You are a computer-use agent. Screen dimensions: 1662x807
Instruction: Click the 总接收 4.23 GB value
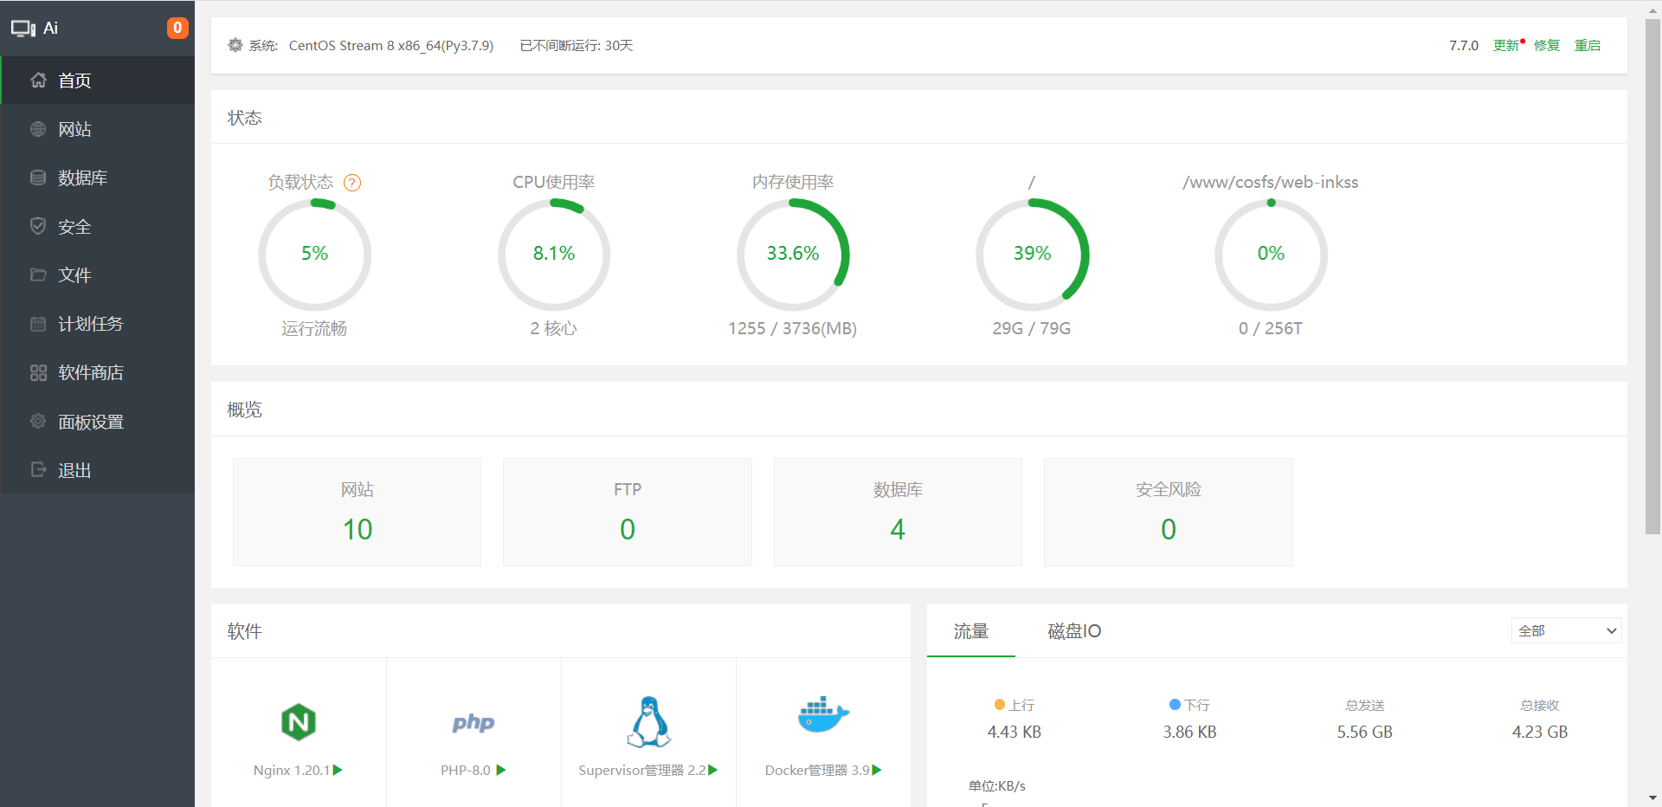[x=1540, y=732]
